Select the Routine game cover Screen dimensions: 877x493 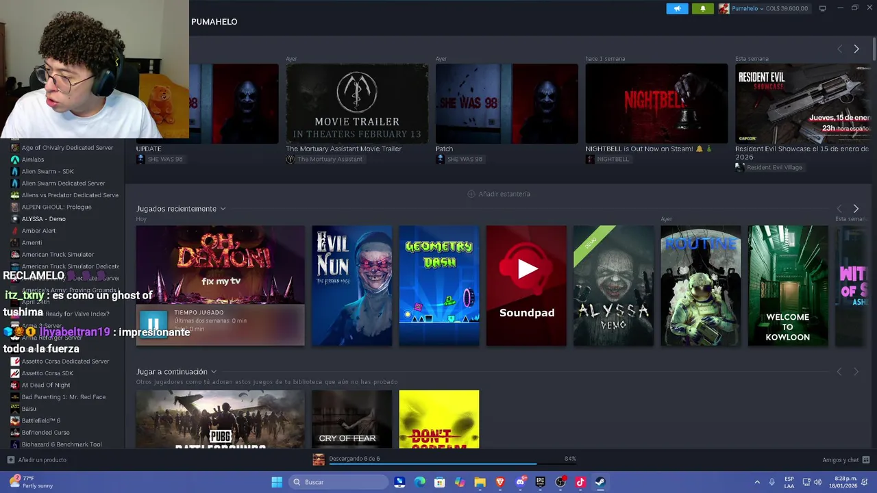tap(700, 286)
